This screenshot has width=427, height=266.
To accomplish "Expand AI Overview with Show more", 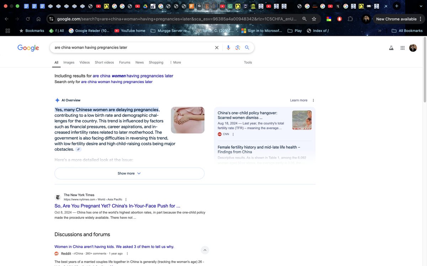I will pos(130,173).
